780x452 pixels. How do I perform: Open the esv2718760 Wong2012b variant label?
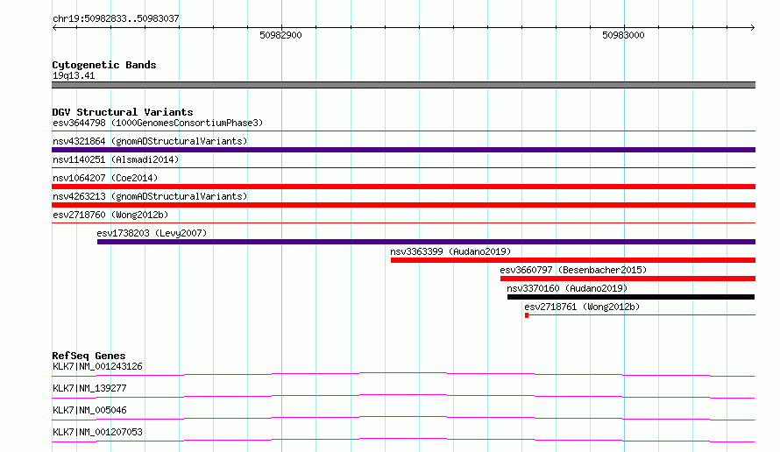pyautogui.click(x=110, y=215)
